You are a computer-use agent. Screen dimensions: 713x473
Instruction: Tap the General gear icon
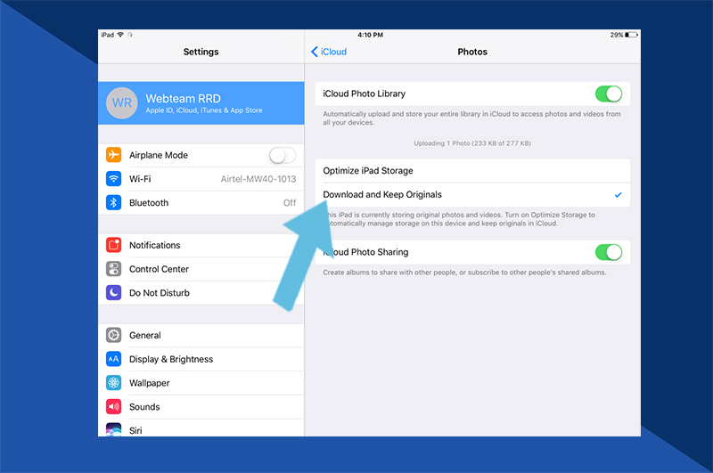click(114, 335)
